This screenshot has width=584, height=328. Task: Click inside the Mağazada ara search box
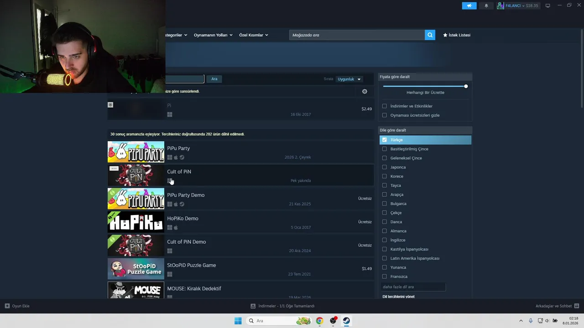[357, 35]
